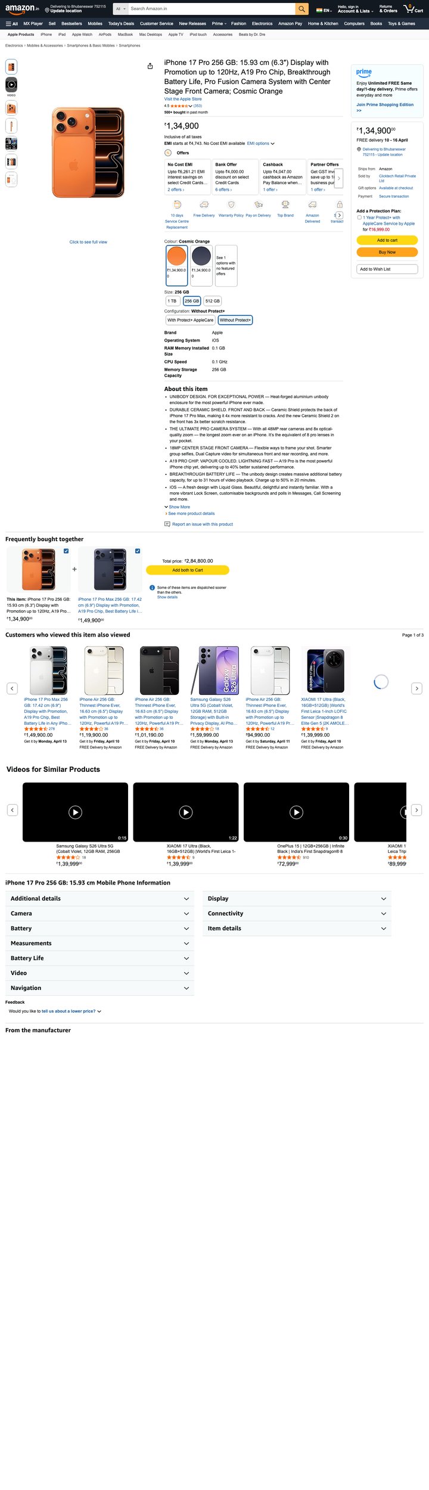The image size is (429, 1490).
Task: Tick the 1 Year Protect+ AppleCare checkbox
Action: (x=359, y=218)
